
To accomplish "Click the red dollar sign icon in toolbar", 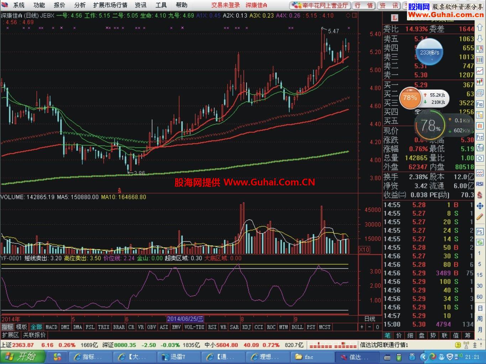I will tap(480, 195).
